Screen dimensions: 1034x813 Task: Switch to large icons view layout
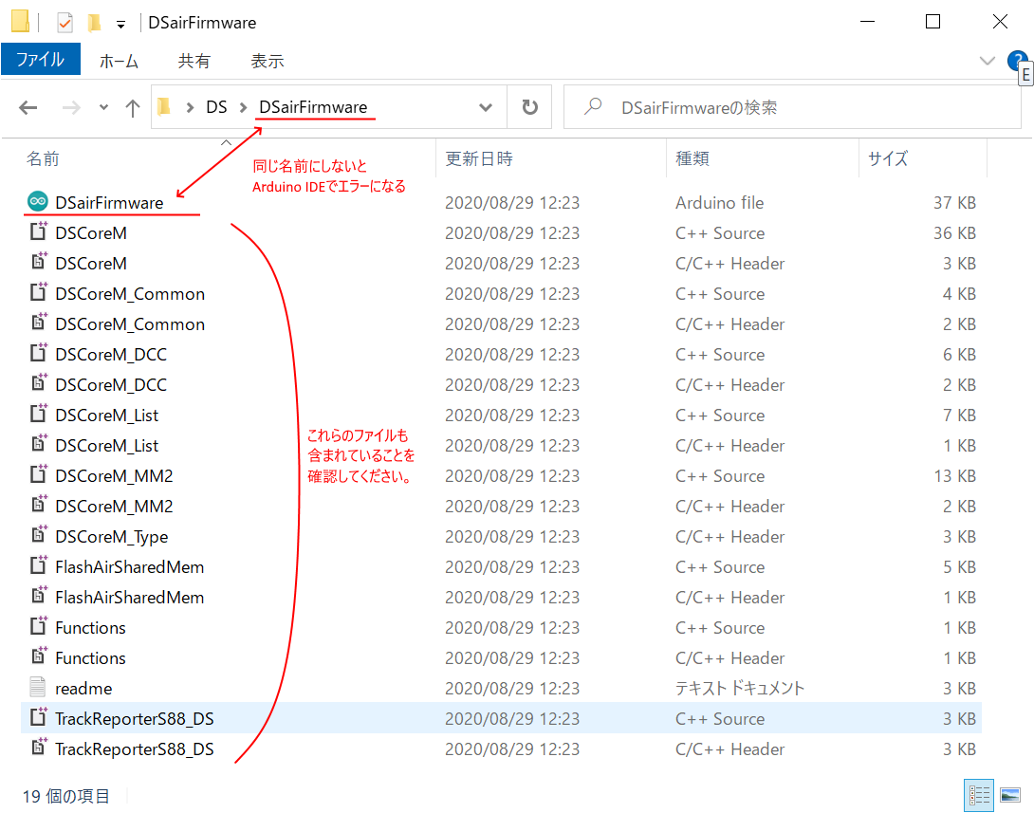1010,795
